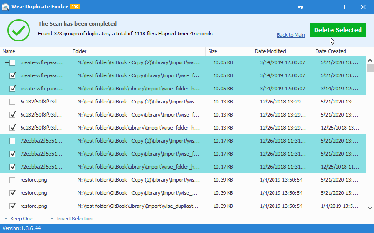Select the first 10.05 KB size cell
Screen dimensions: 374x233
pyautogui.click(x=223, y=62)
